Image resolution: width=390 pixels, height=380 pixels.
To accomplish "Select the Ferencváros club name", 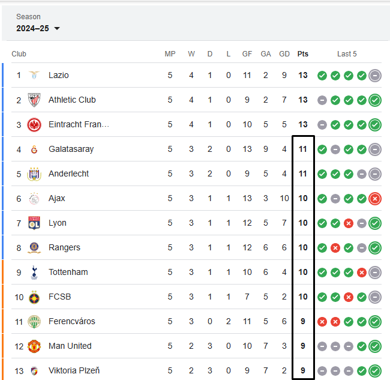I will 72,321.
